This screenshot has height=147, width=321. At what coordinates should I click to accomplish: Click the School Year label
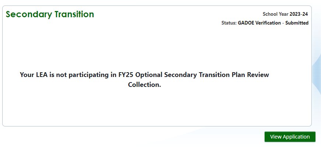(x=275, y=14)
